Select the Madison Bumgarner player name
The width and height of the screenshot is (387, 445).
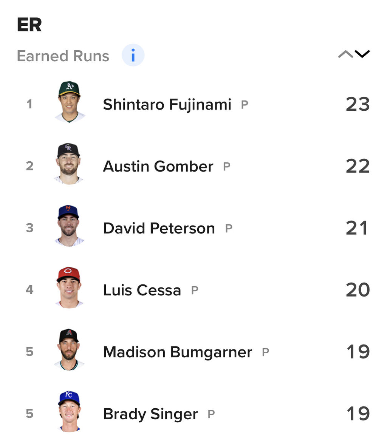click(178, 352)
